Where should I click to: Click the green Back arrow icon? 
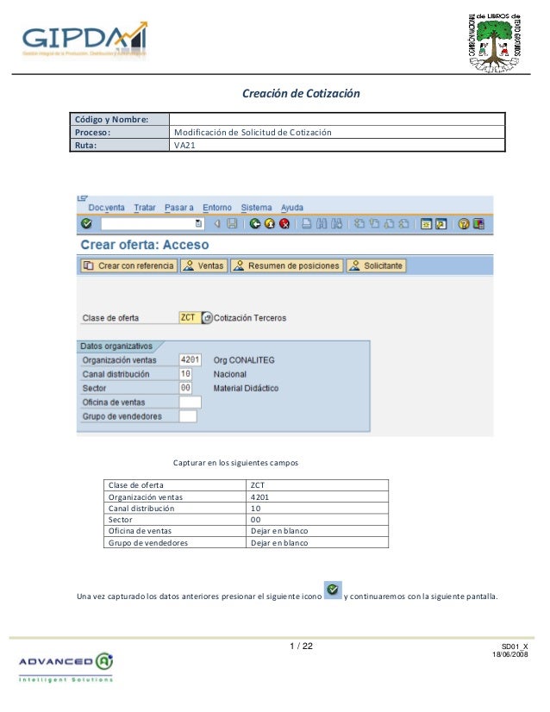point(255,223)
